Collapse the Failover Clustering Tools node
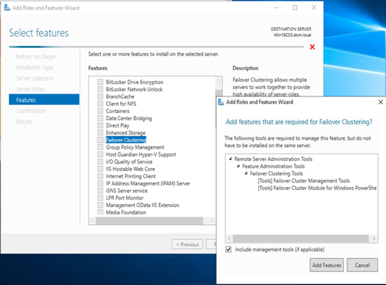Viewport: 386px width, 285px height. [246, 173]
